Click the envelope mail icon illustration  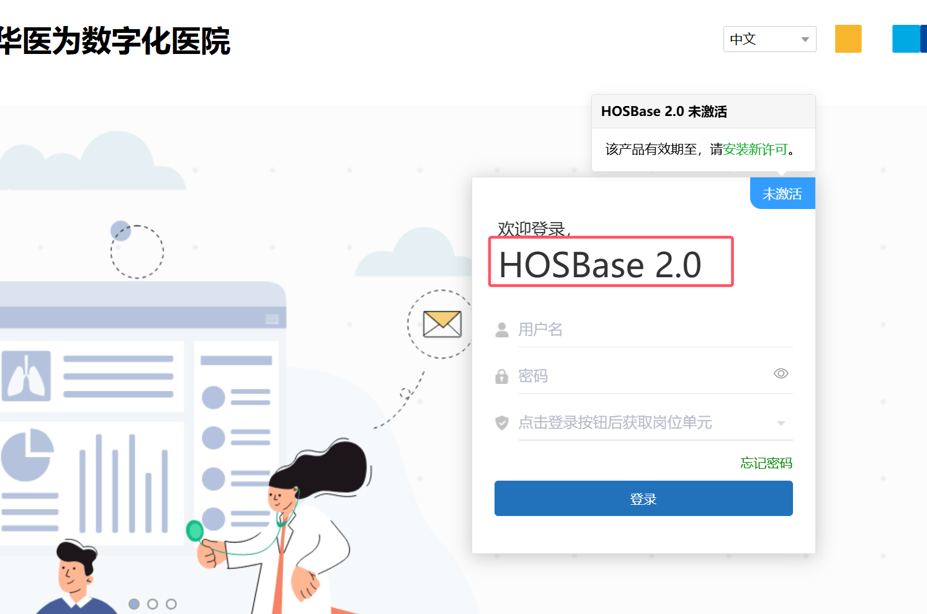442,324
